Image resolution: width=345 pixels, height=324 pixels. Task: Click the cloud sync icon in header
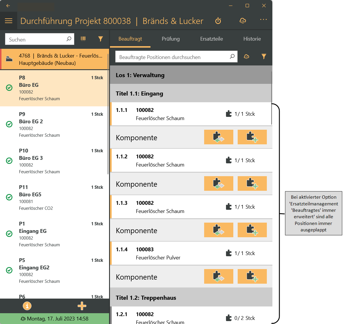[243, 21]
